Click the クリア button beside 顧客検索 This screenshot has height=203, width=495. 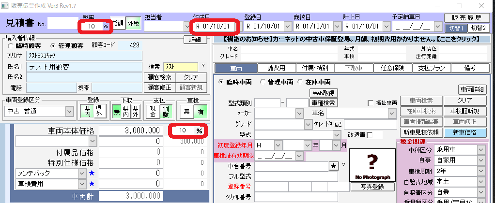click(191, 77)
